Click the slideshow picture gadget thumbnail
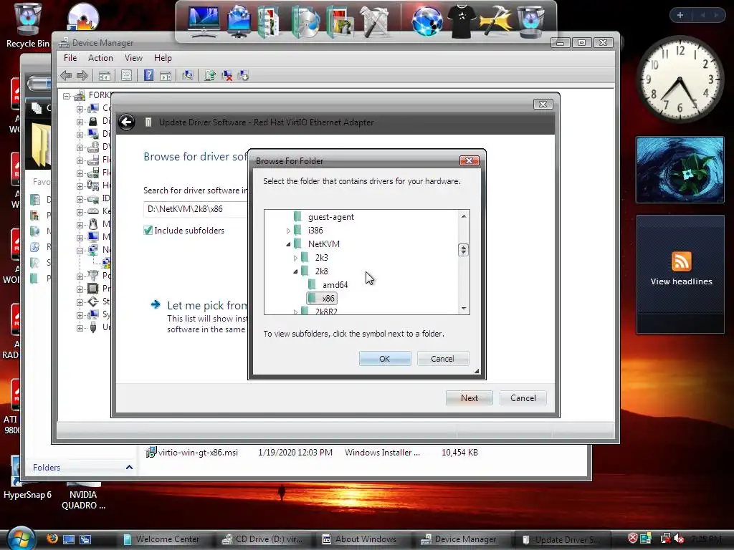 coord(680,170)
